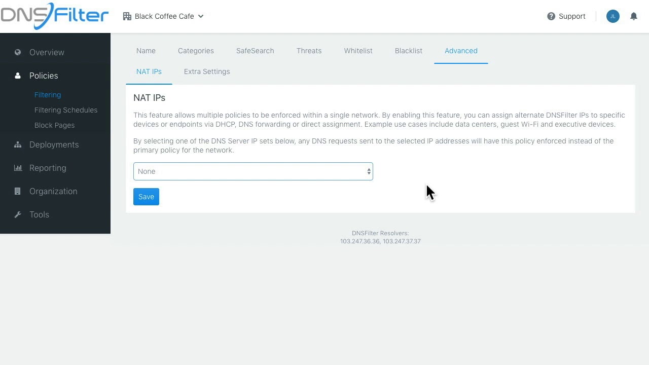Open the notifications bell icon
Image resolution: width=649 pixels, height=365 pixels.
(x=633, y=16)
